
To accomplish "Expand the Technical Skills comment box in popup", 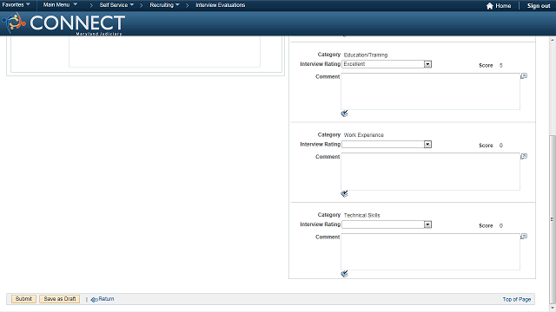I will point(524,237).
